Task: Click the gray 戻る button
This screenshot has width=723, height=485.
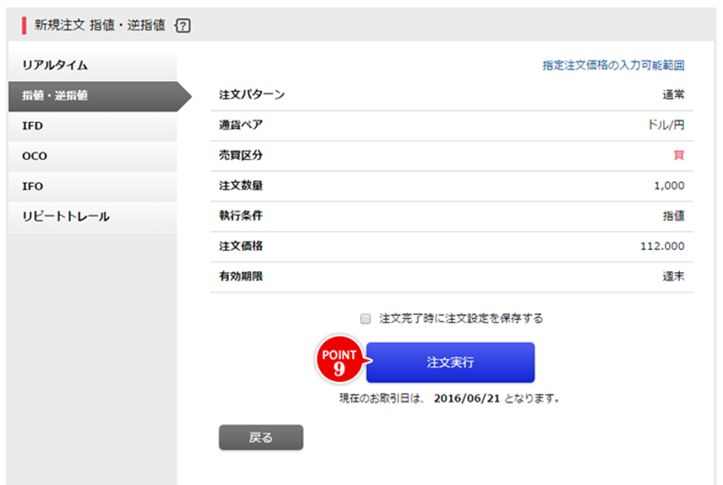Action: pos(261,438)
